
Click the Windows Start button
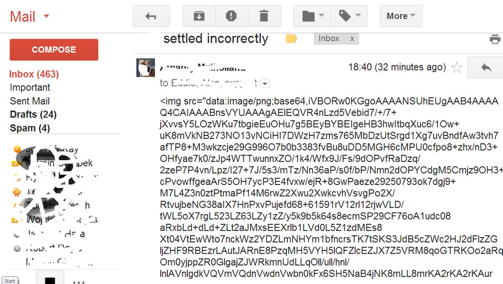point(9,280)
